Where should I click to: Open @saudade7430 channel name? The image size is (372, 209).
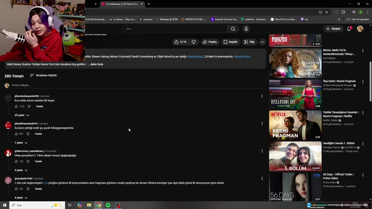[x=23, y=179]
